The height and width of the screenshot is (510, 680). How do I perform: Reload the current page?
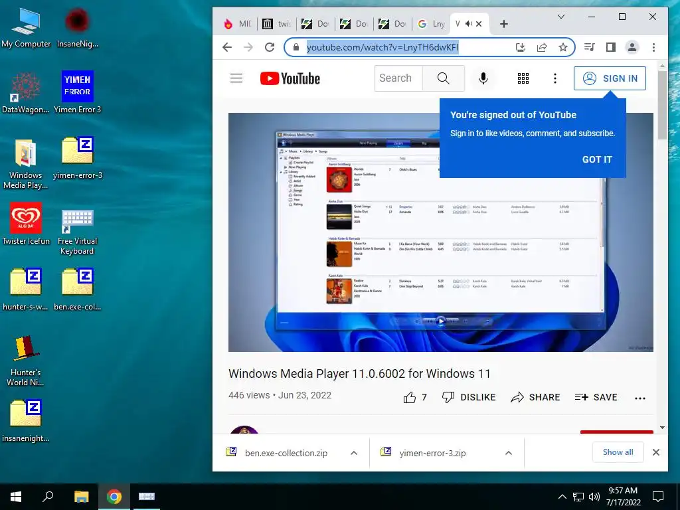[270, 47]
